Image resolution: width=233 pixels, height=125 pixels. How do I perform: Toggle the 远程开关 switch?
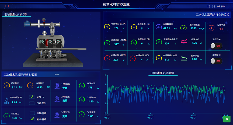[x=216, y=46]
